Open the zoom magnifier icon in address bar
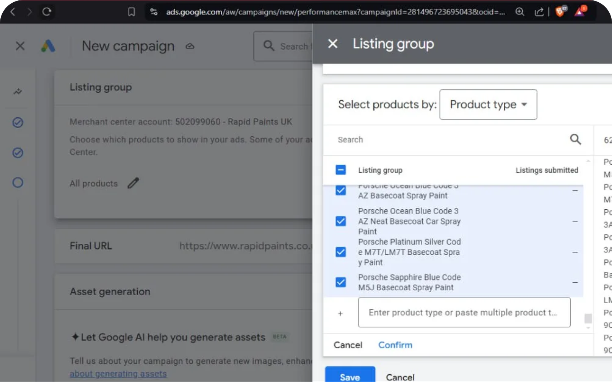Viewport: 612px width, 382px height. [519, 12]
